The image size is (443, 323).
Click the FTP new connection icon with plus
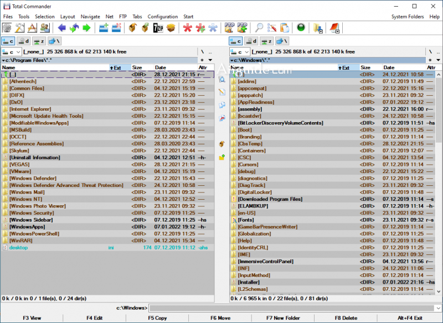242,28
